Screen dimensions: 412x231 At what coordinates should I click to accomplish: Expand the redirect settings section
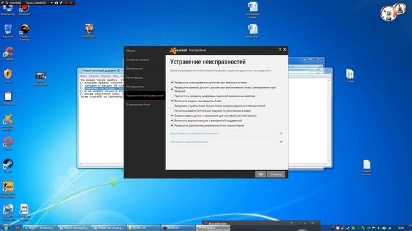281,142
